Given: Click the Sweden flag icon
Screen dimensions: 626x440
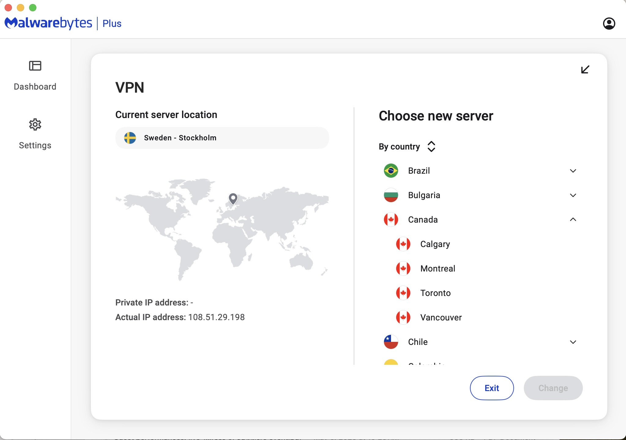Looking at the screenshot, I should 130,138.
